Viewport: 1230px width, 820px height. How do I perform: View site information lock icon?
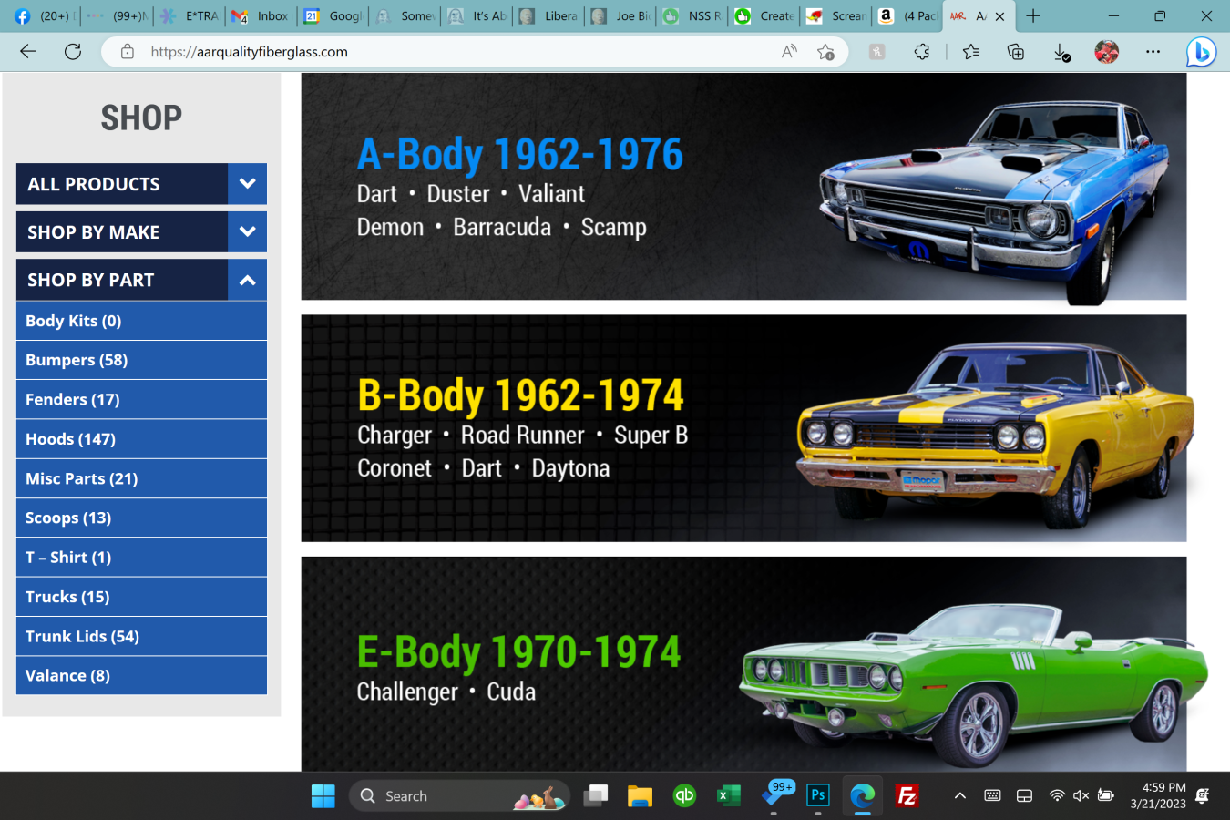pyautogui.click(x=128, y=52)
